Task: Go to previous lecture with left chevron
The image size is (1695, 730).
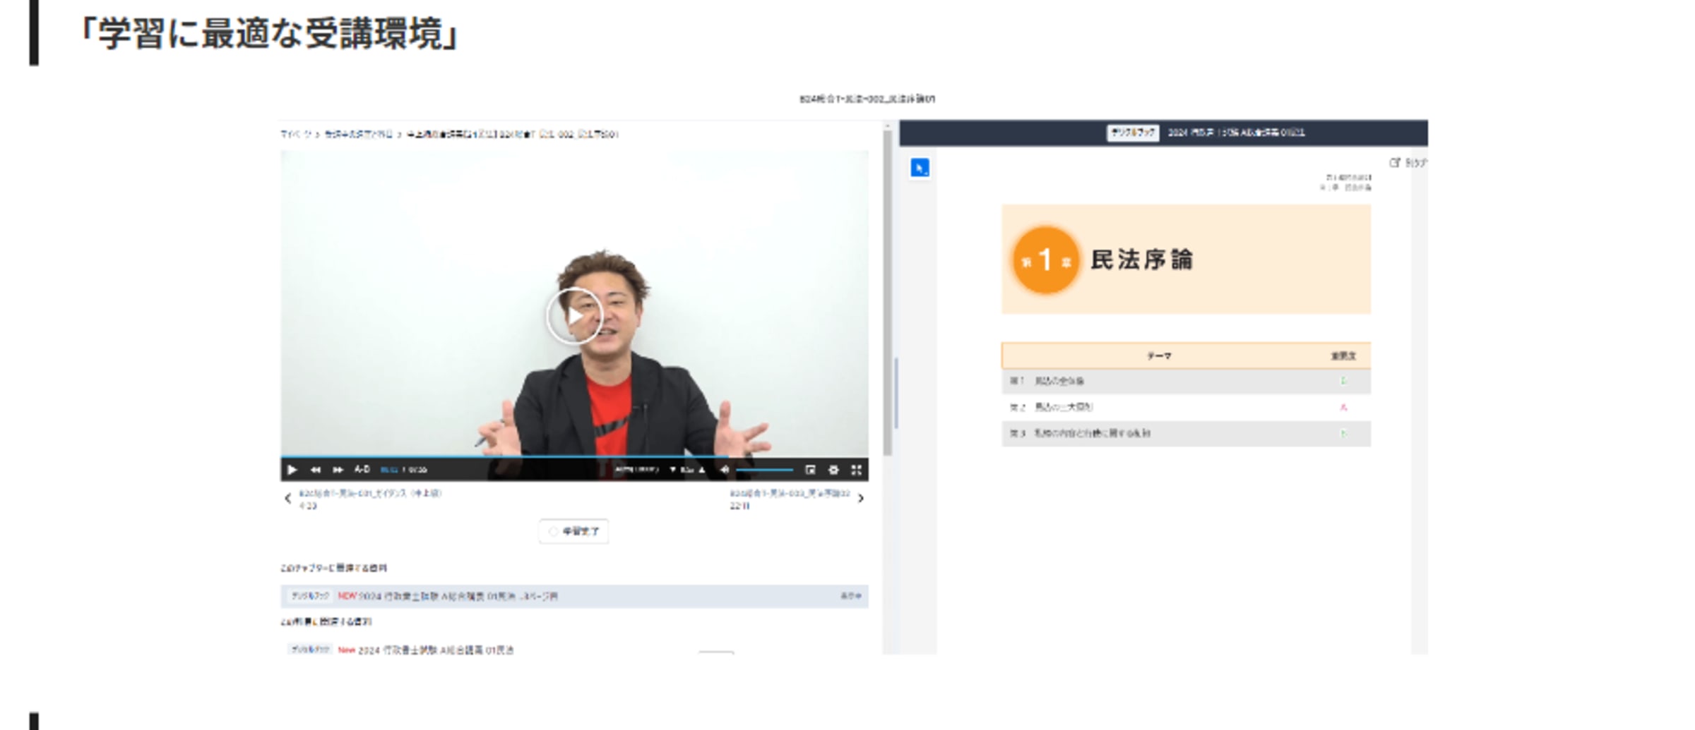Action: (287, 499)
